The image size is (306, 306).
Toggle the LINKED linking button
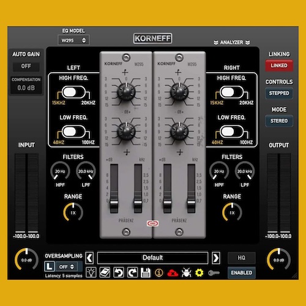(279, 65)
